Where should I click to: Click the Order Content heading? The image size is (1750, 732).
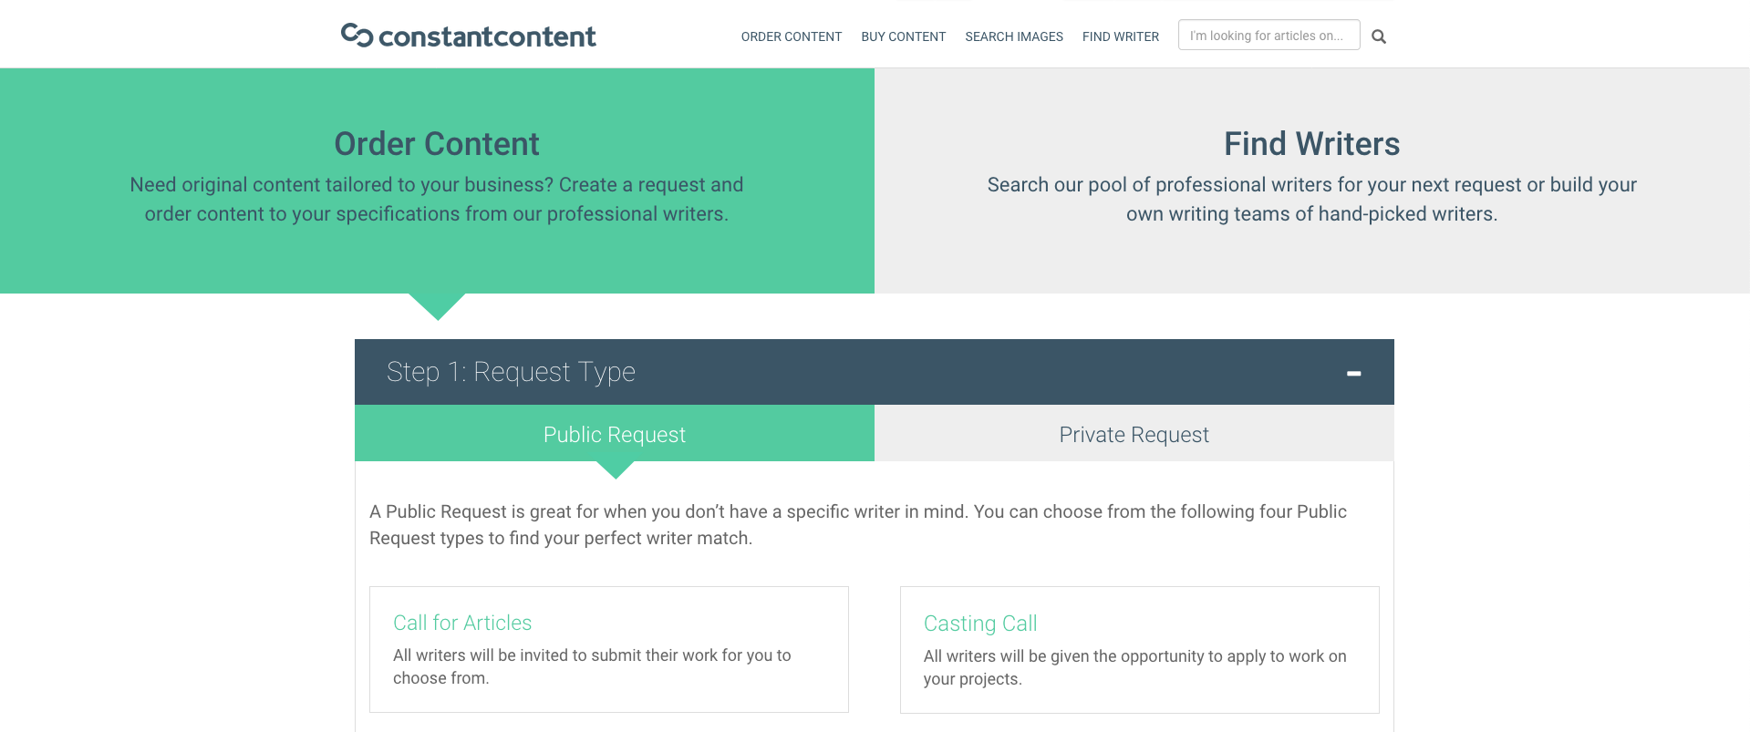(x=436, y=143)
